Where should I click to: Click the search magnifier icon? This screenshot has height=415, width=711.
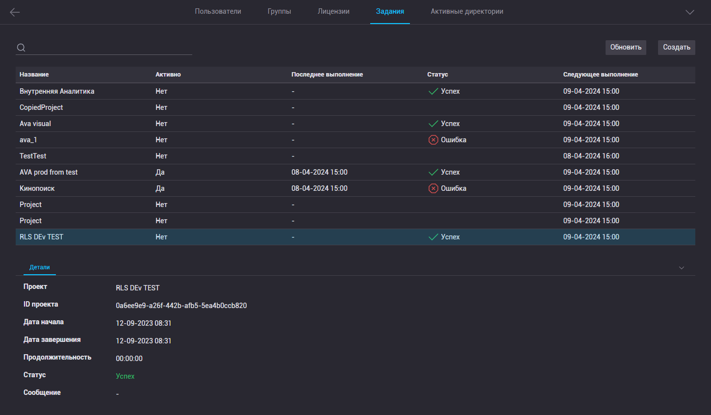pyautogui.click(x=21, y=48)
